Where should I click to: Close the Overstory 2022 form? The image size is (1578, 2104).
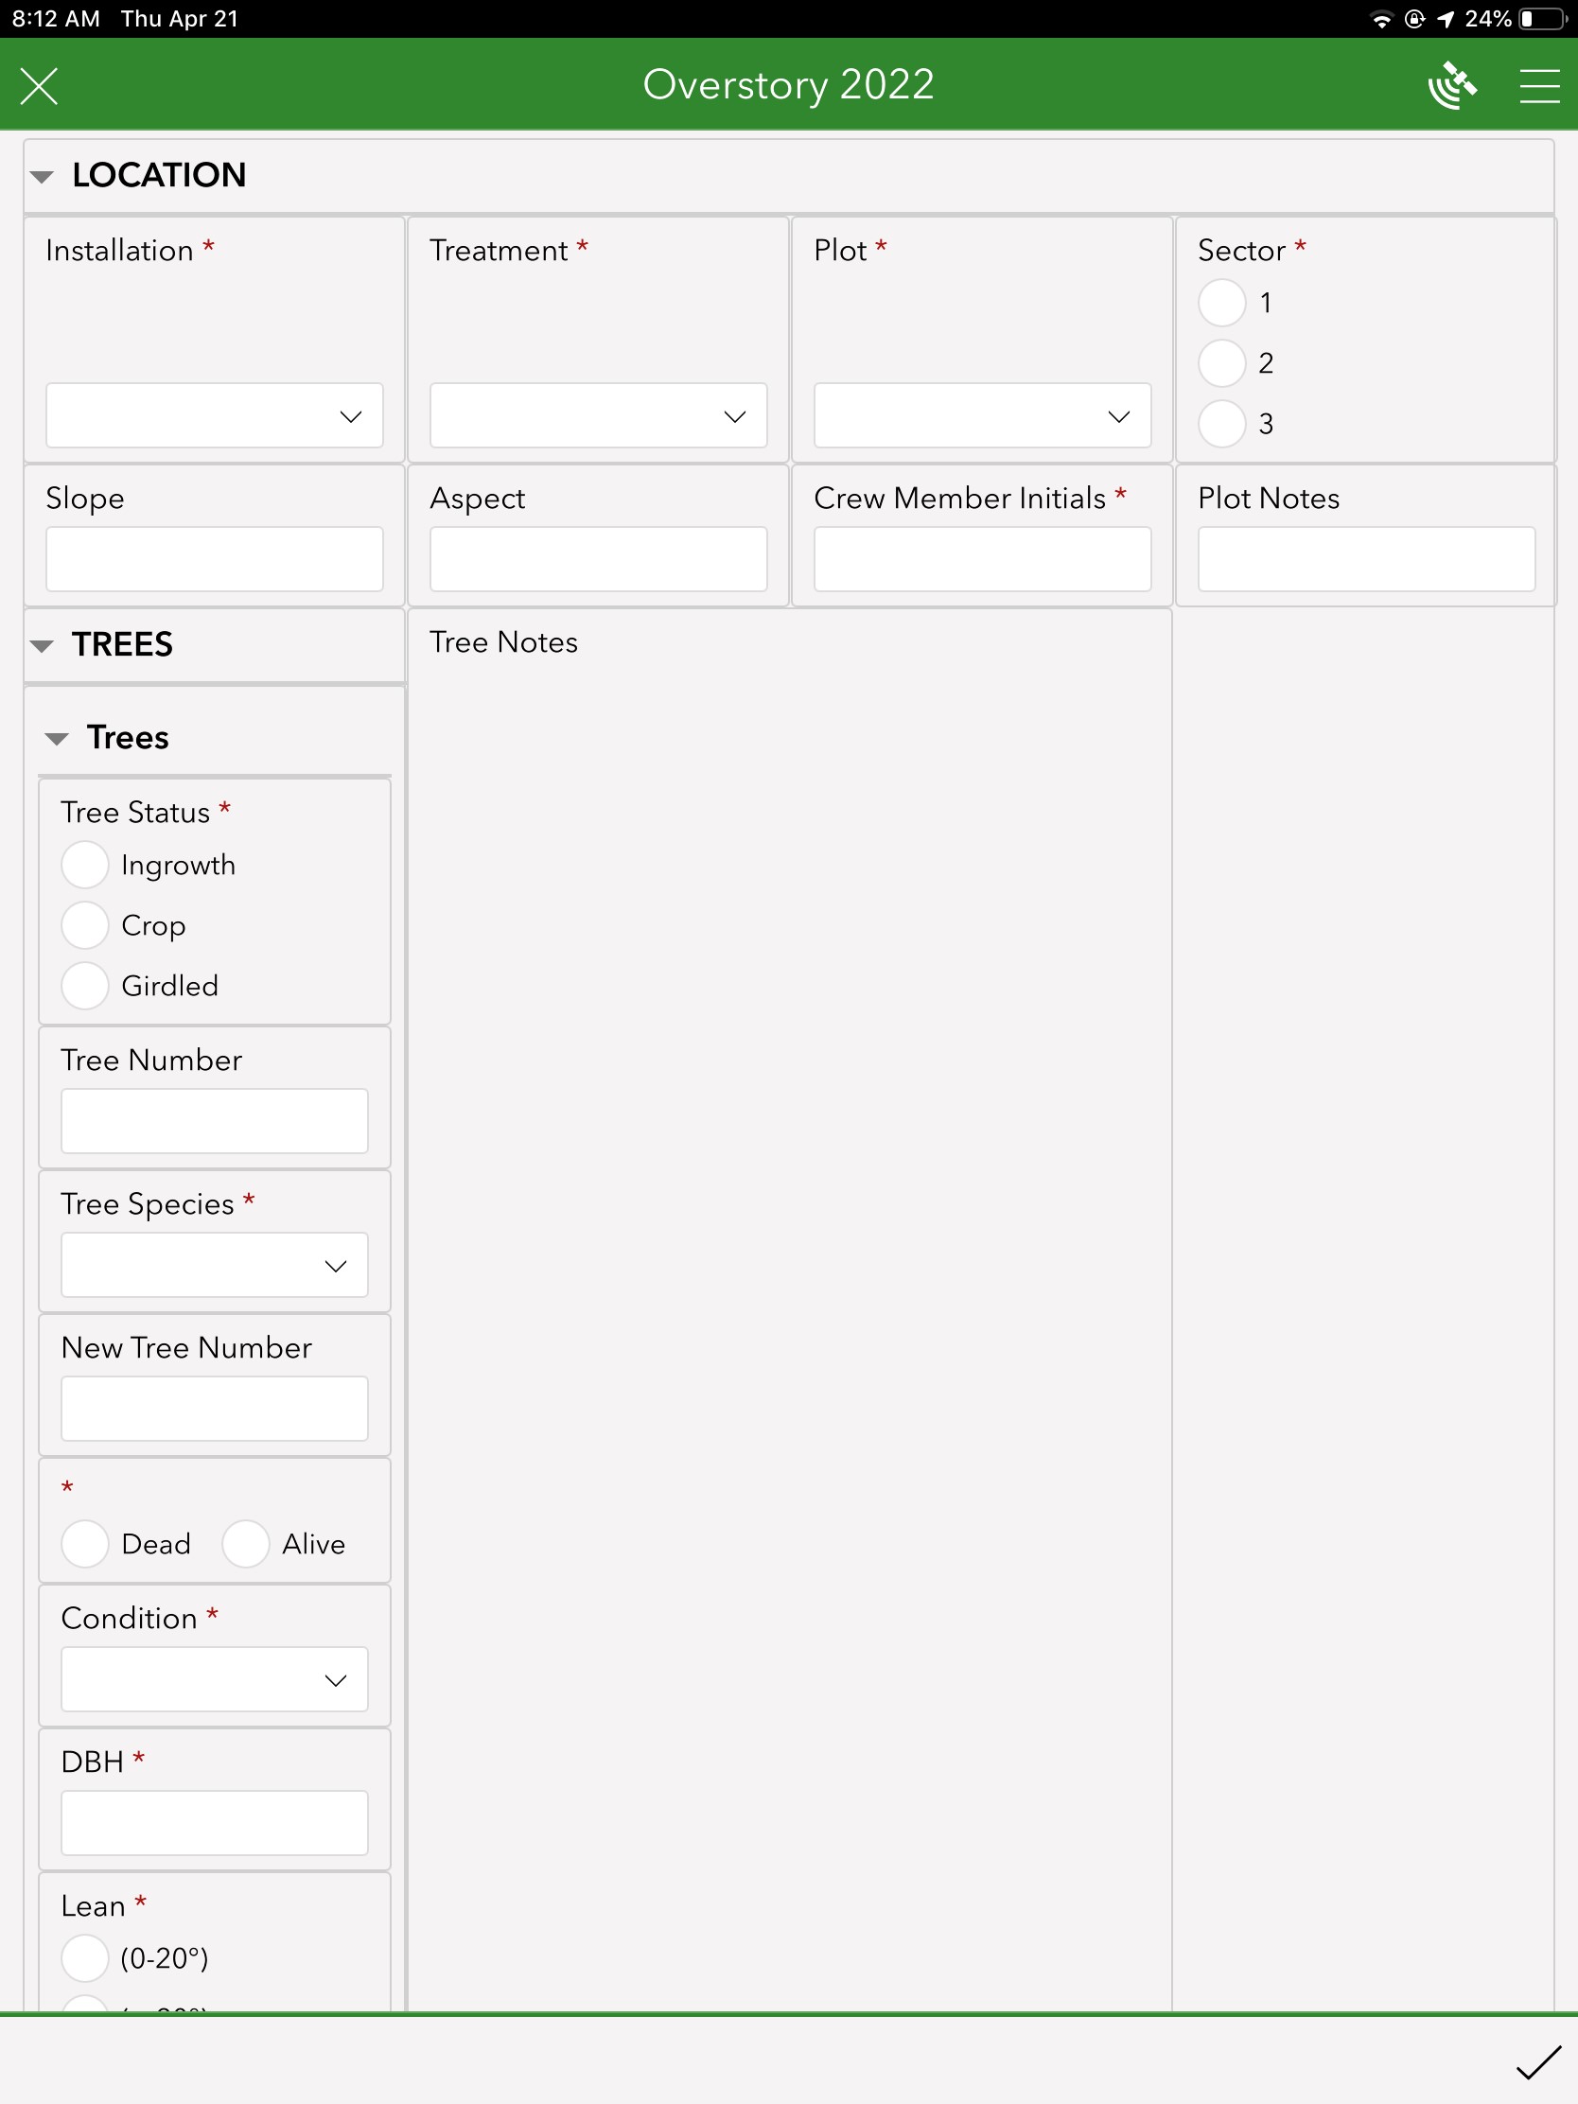click(39, 84)
